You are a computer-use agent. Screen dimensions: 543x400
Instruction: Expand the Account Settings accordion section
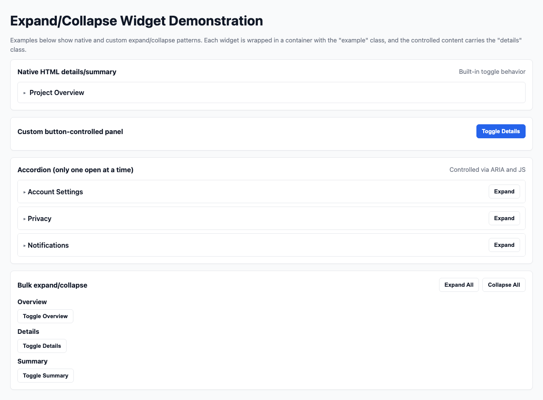pos(504,191)
